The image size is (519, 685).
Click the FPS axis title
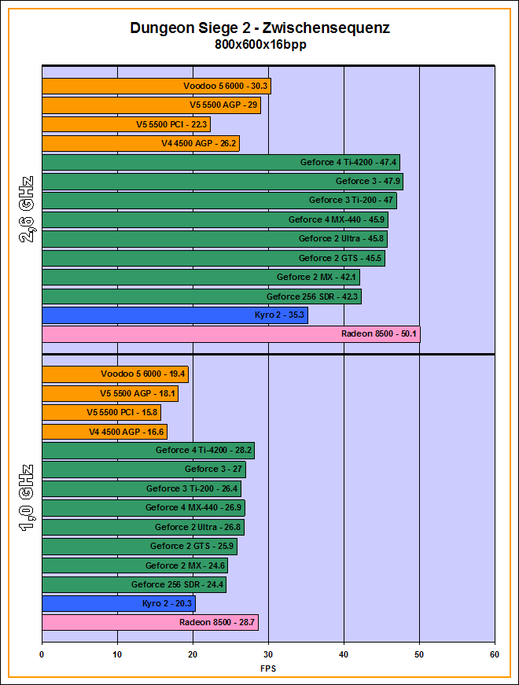tap(268, 668)
